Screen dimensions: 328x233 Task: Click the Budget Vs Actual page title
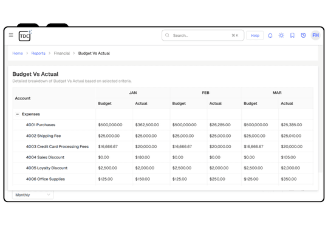pyautogui.click(x=35, y=74)
